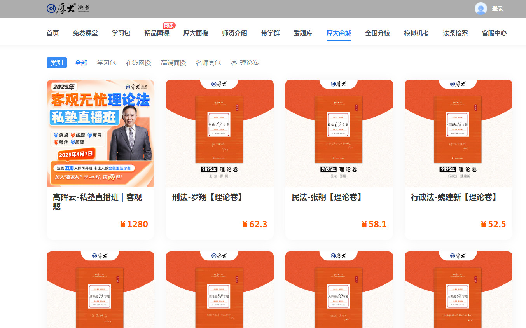Filter products by 客-理论卷 category

[x=245, y=63]
